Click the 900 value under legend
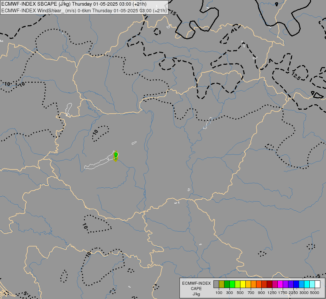The image size is (326, 299). [x=261, y=293]
